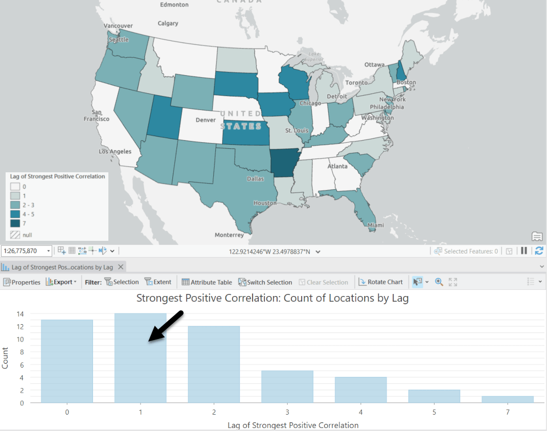Select the chart bar for lag 5

click(435, 396)
